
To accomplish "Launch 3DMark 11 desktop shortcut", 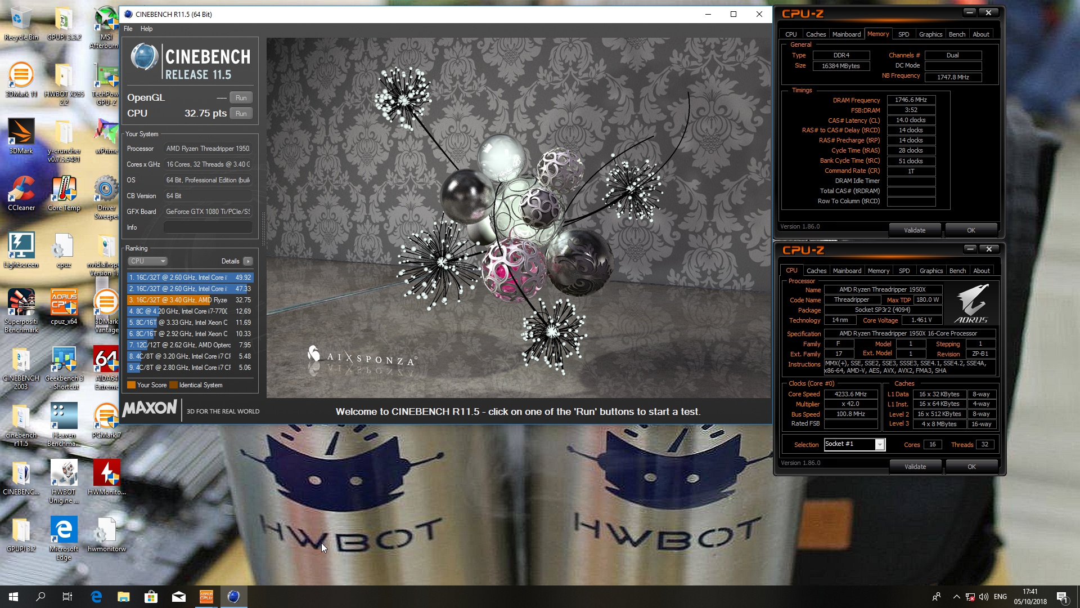I will point(21,80).
